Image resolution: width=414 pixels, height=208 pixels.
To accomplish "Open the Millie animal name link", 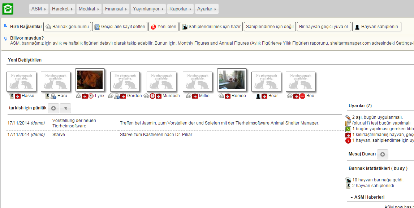I will coord(204,96).
